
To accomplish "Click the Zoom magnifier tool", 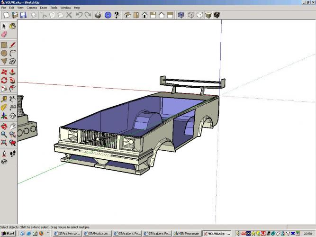I will pos(4,135).
